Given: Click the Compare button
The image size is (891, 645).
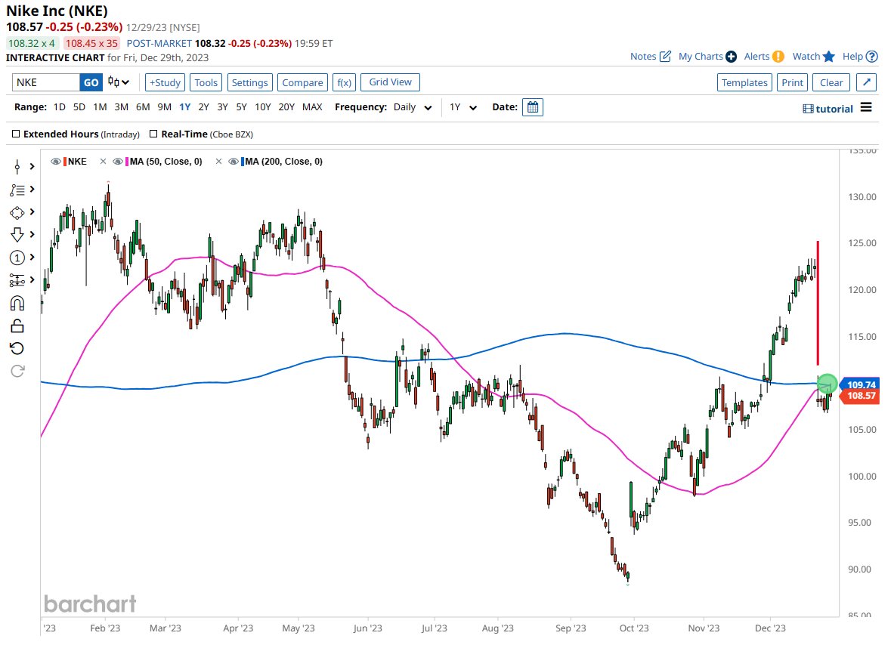Looking at the screenshot, I should [302, 82].
